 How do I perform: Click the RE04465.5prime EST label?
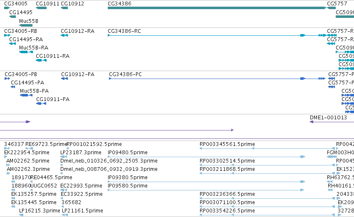51,177
